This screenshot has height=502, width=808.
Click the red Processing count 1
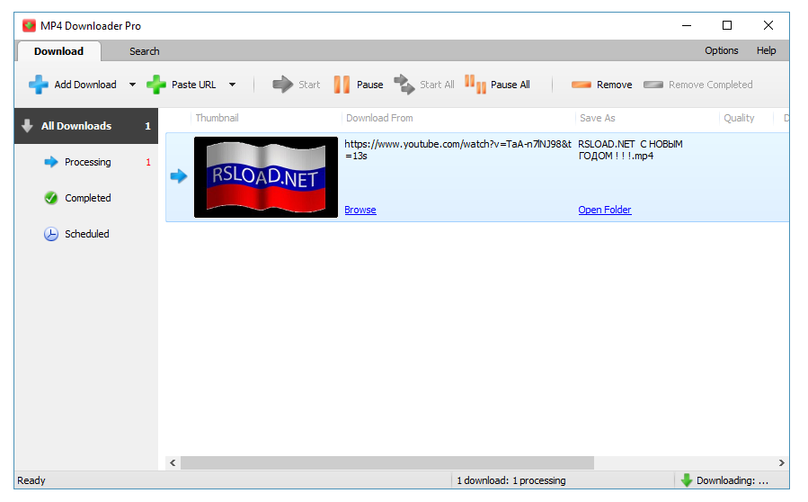pyautogui.click(x=148, y=162)
